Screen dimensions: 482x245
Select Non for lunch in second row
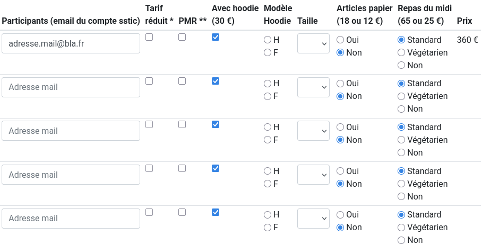(402, 109)
